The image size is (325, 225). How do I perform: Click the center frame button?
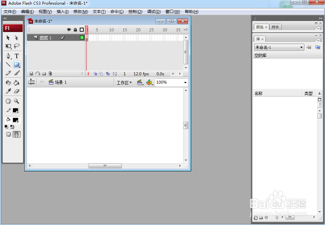(x=88, y=74)
